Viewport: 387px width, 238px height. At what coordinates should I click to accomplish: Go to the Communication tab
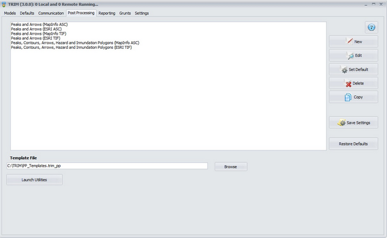(51, 13)
